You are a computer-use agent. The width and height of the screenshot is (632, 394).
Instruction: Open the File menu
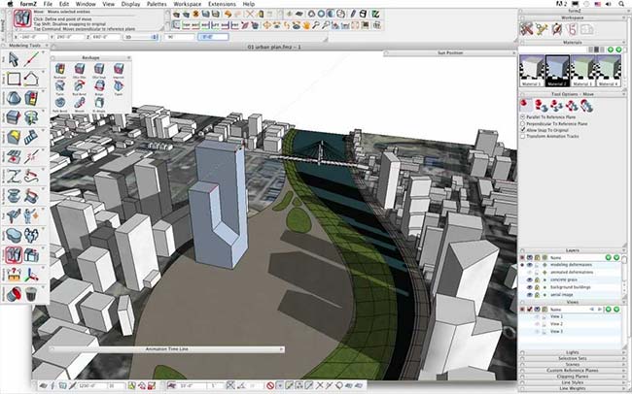coord(48,4)
